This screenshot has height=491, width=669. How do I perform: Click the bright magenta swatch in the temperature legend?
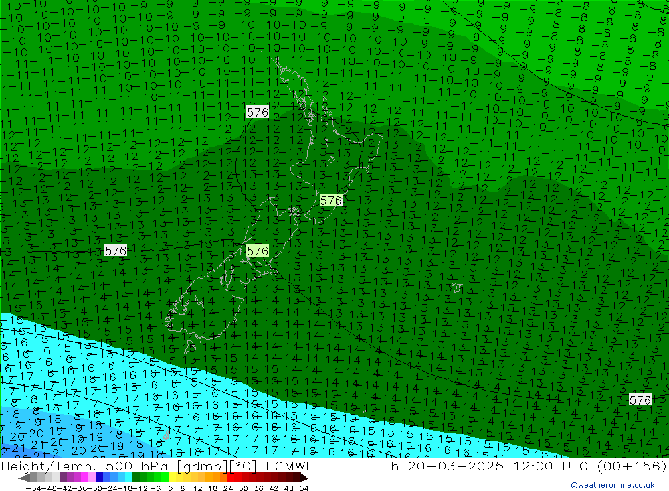click(84, 478)
